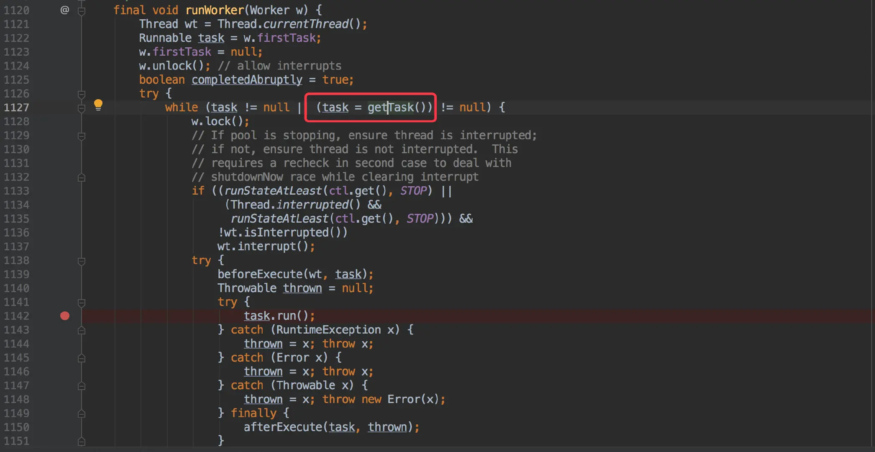Remove the breakpoint on line 1142

pyautogui.click(x=65, y=316)
